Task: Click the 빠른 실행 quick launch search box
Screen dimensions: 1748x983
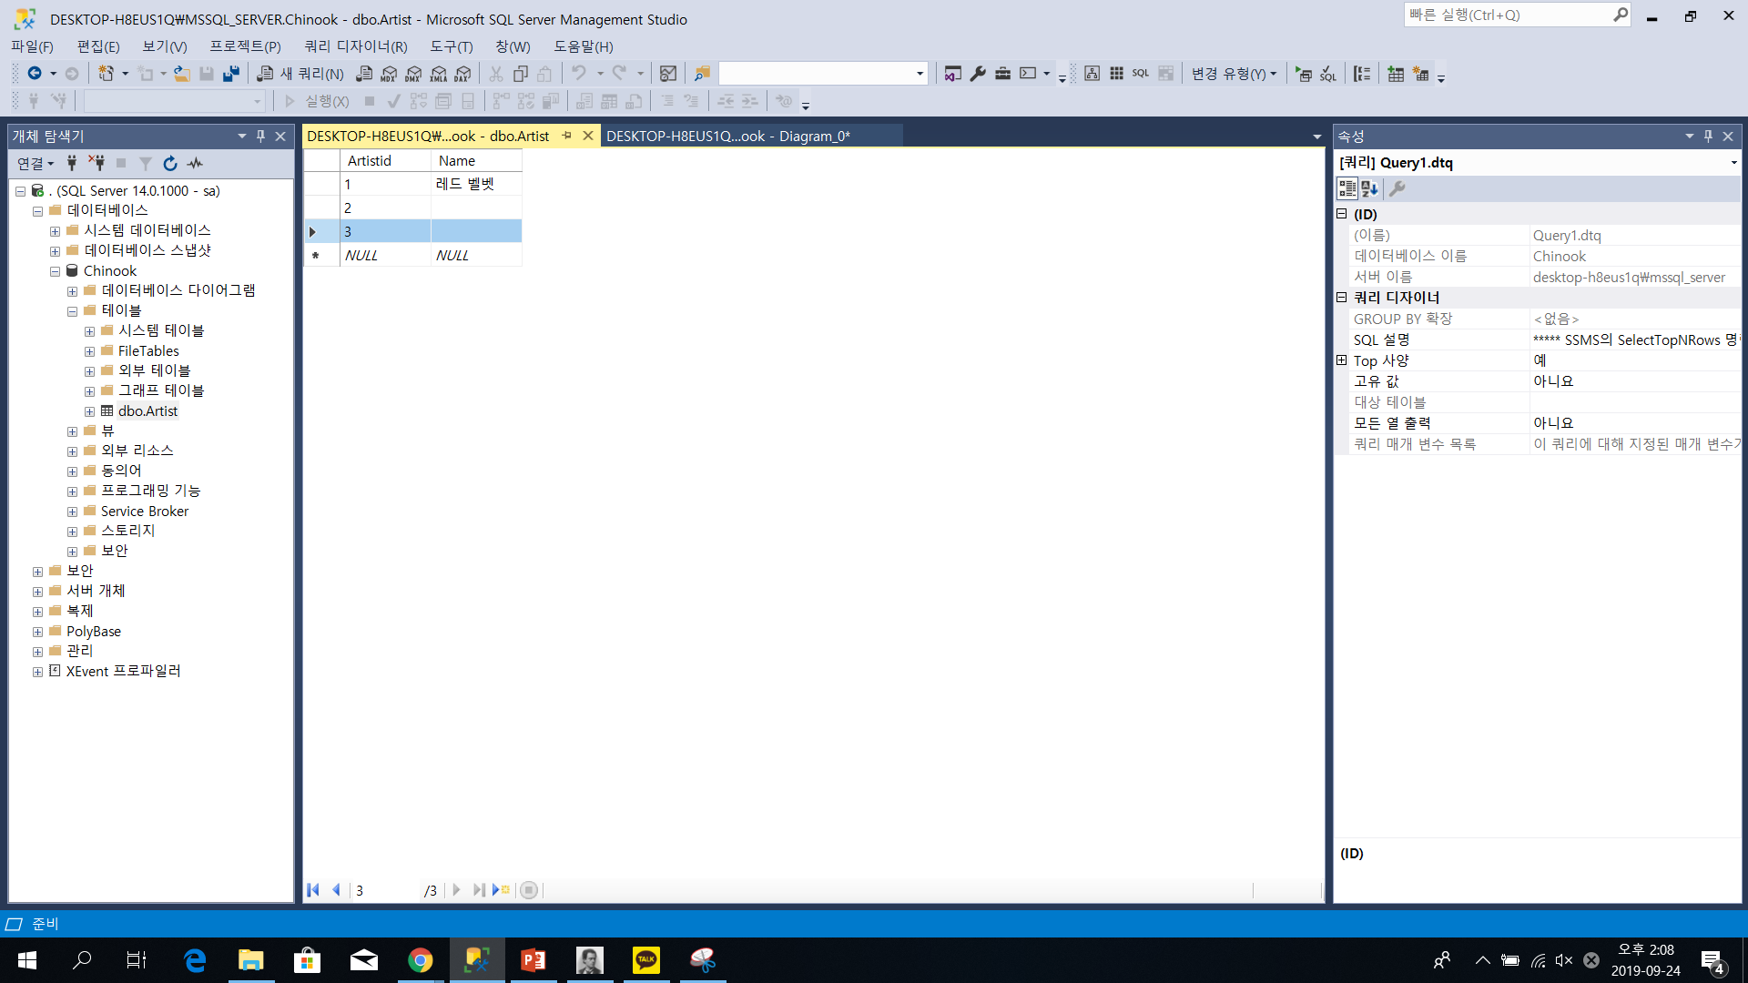Action: (1517, 15)
